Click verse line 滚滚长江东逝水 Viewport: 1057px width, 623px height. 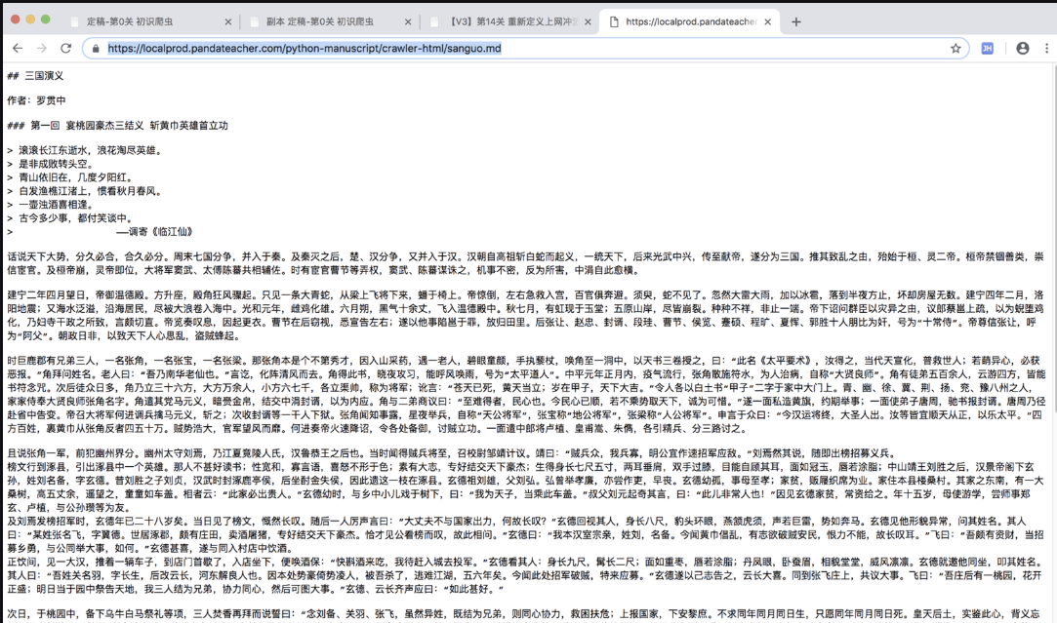click(x=85, y=150)
